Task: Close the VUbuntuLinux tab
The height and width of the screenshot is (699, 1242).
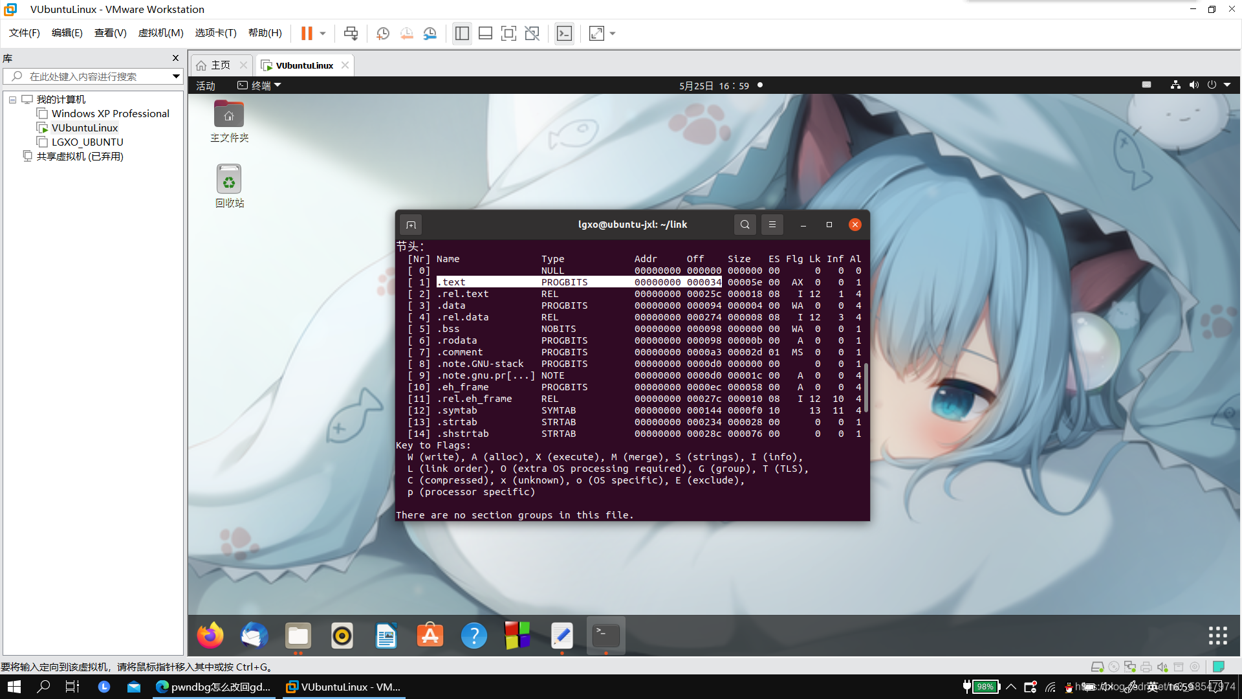Action: (x=345, y=65)
